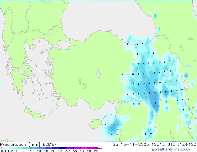Open the weatheronline.co.uk copyright link
Screen dimensions: 197x152
(171, 149)
